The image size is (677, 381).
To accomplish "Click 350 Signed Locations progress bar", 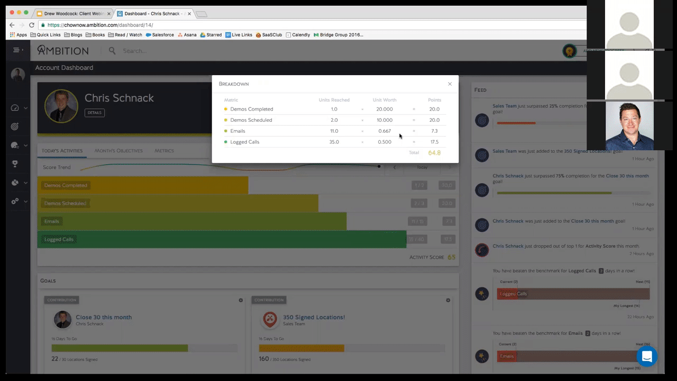I will [352, 348].
